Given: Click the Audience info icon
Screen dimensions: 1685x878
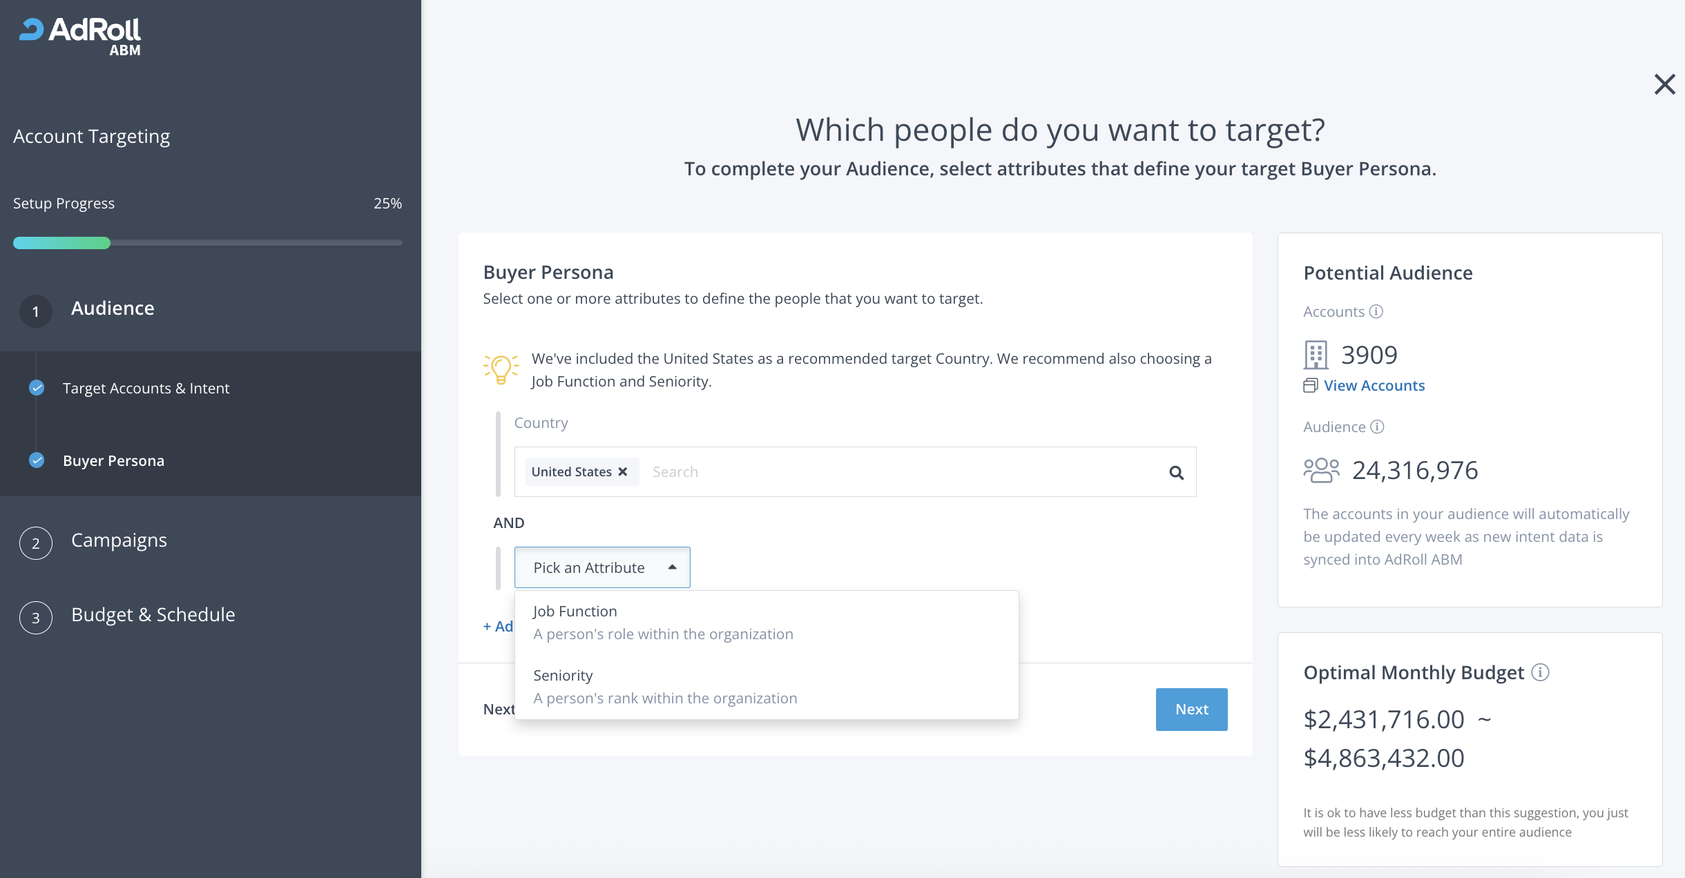Looking at the screenshot, I should pos(1377,427).
